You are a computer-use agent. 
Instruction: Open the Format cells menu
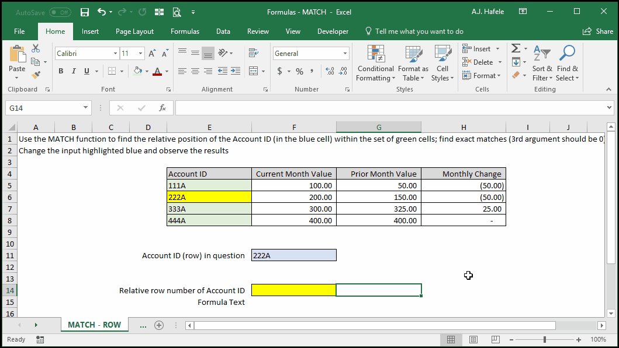tap(481, 76)
